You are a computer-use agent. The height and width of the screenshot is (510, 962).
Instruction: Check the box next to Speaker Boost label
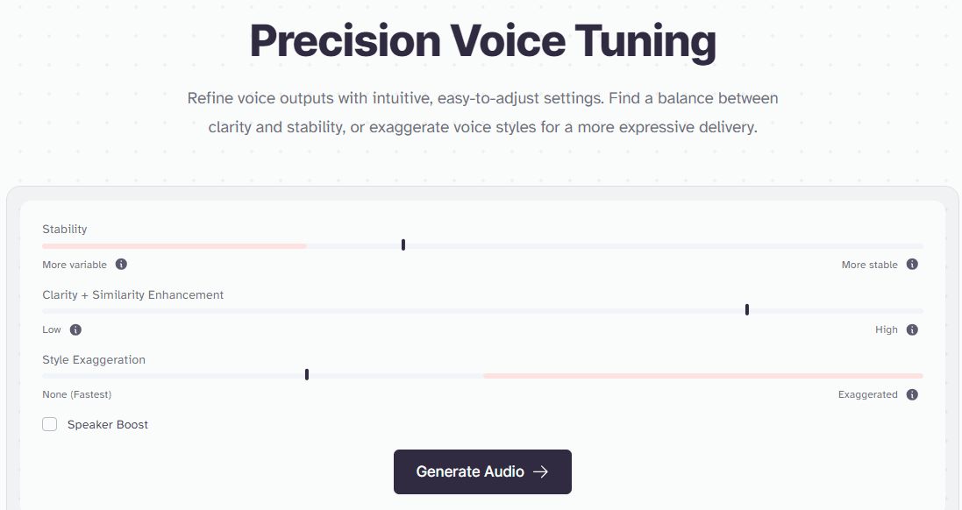50,424
